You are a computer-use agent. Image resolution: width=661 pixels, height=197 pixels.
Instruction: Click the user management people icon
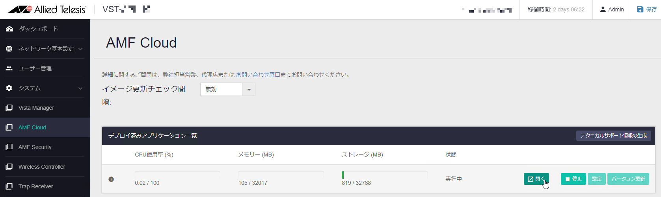click(x=9, y=68)
